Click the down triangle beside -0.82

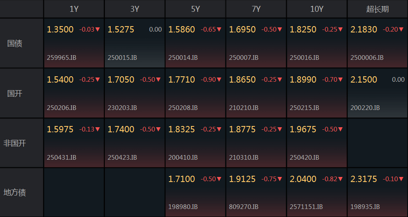[341, 179]
